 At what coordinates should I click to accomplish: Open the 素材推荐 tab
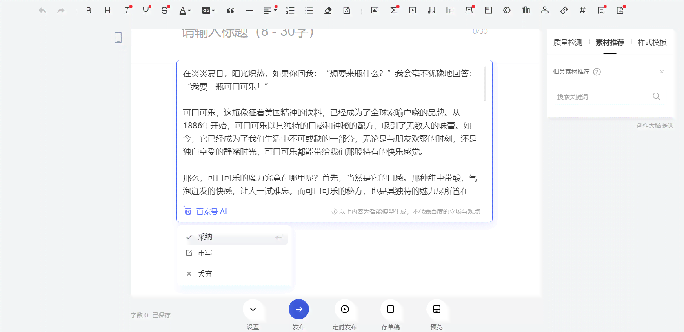pos(610,42)
